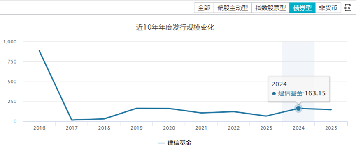Export chart data via XLS icon

click(x=348, y=8)
